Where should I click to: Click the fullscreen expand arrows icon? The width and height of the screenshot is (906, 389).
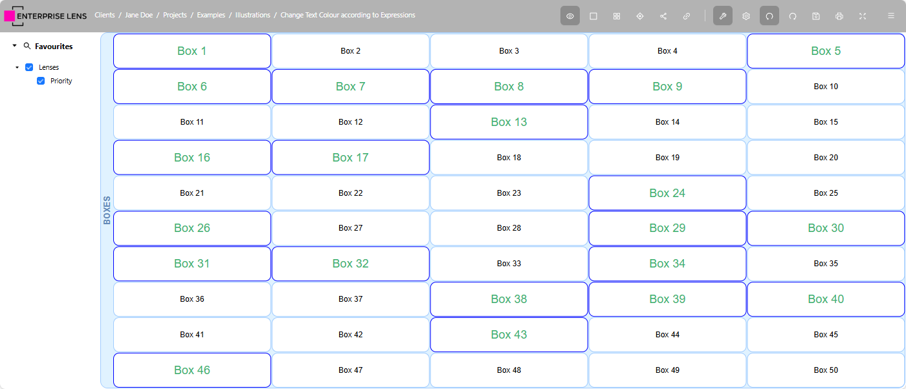point(863,16)
